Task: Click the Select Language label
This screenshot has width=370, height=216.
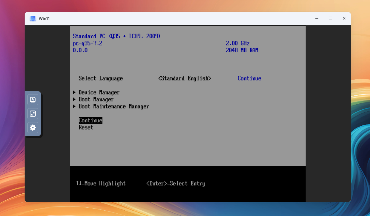Action: [x=101, y=78]
